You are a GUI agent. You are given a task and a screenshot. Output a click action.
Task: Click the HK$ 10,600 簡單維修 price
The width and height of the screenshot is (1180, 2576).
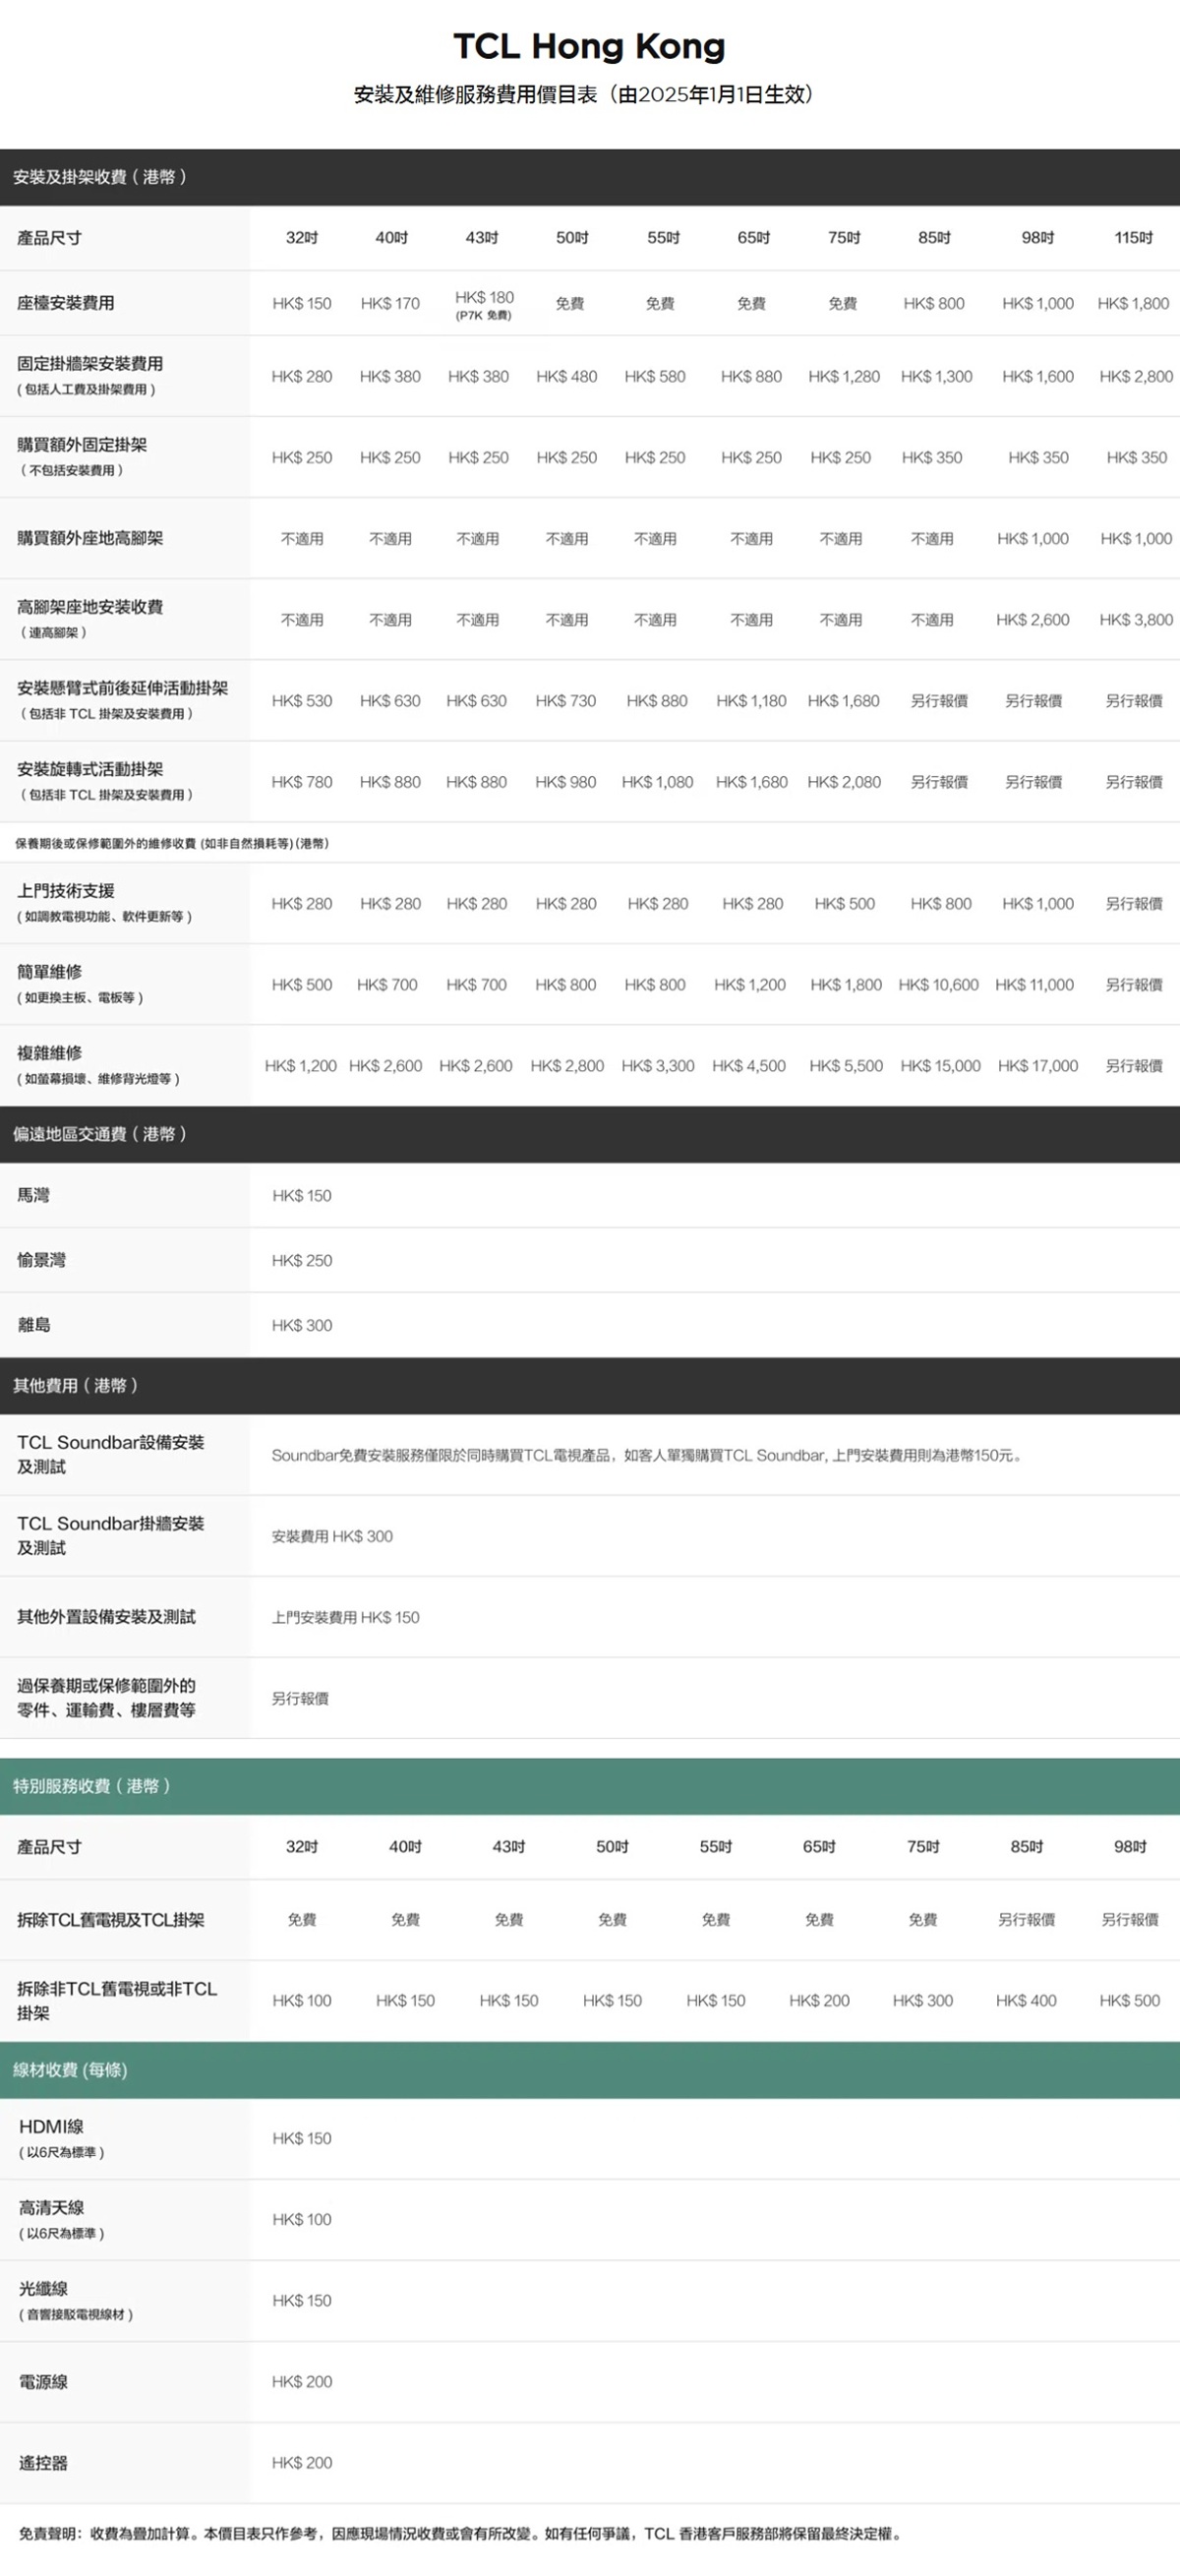pyautogui.click(x=938, y=985)
